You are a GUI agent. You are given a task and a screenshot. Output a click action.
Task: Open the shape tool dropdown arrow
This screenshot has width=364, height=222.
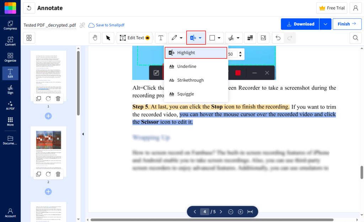click(x=219, y=38)
